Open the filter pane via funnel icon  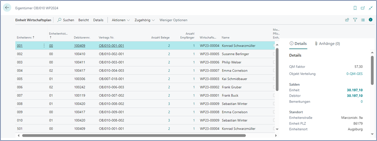(355, 20)
